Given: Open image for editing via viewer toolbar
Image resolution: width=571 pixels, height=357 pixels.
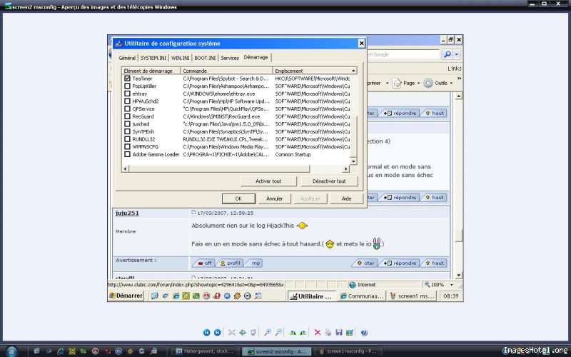Looking at the screenshot, I should [x=350, y=332].
